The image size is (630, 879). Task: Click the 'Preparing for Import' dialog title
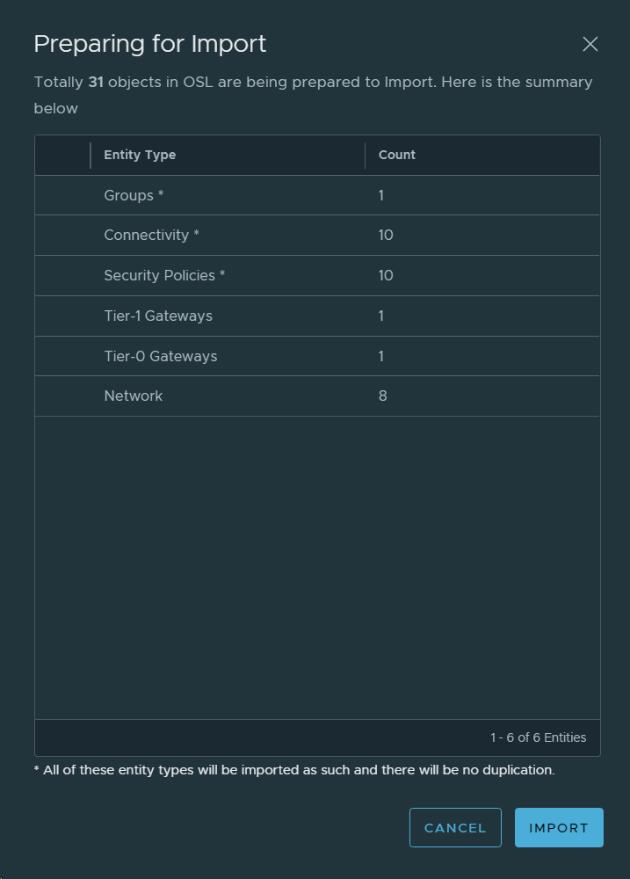point(150,44)
